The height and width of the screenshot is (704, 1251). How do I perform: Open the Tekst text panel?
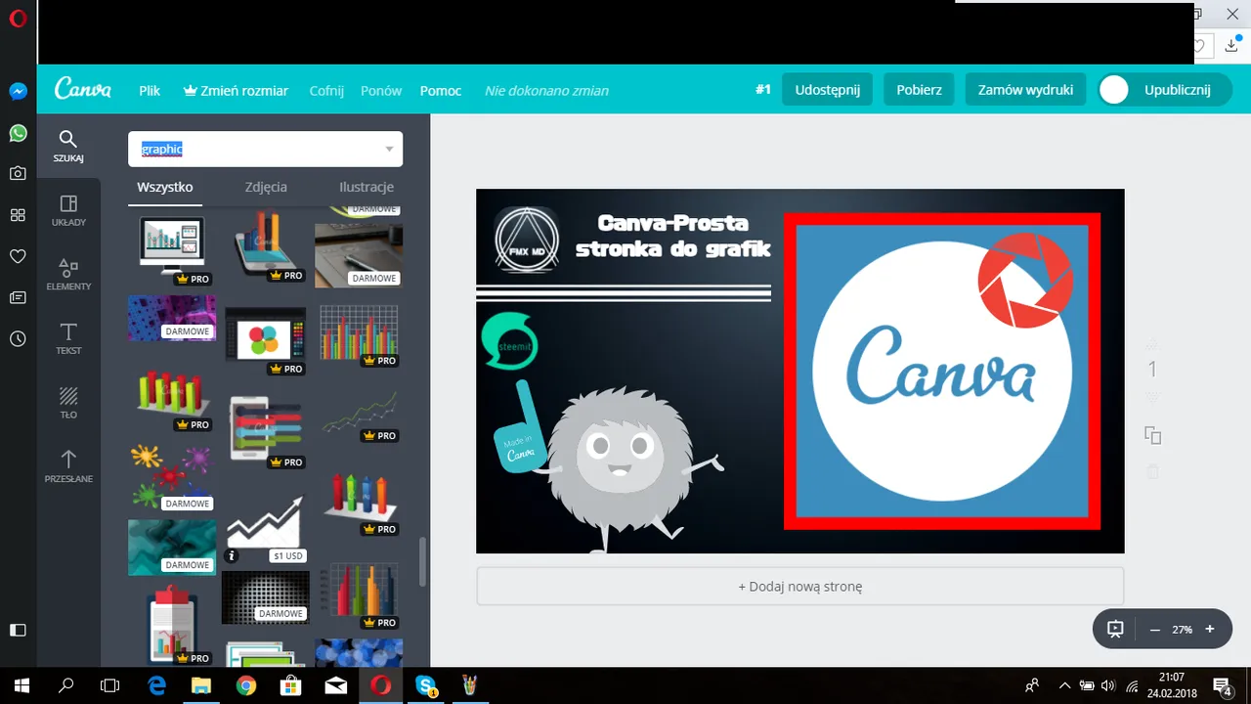(x=68, y=337)
